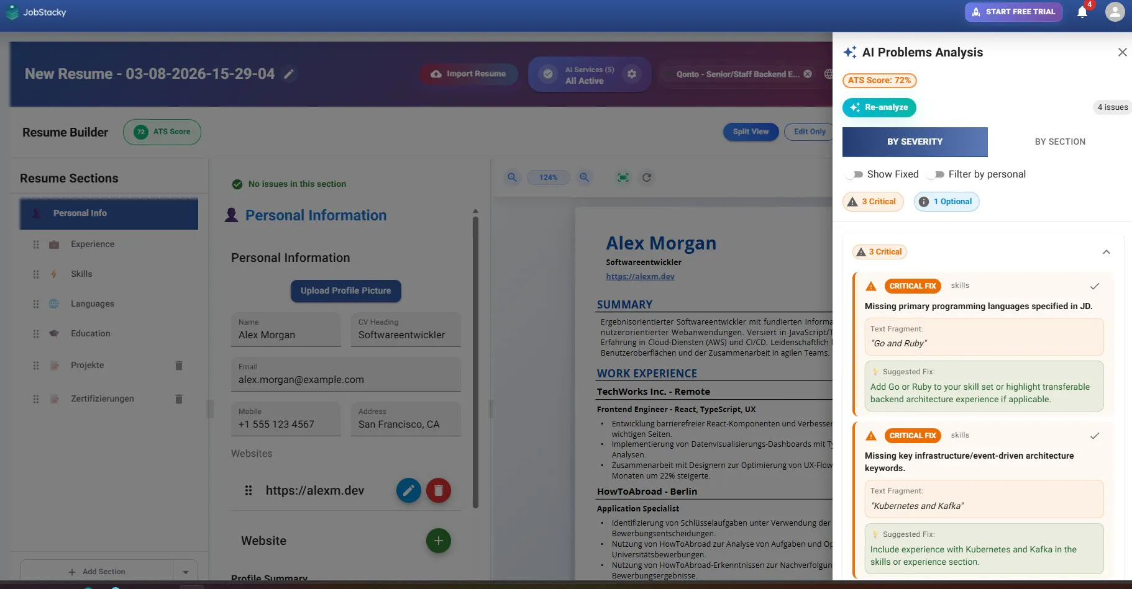Delete the Zertifizierungen section
This screenshot has width=1132, height=589.
[179, 399]
